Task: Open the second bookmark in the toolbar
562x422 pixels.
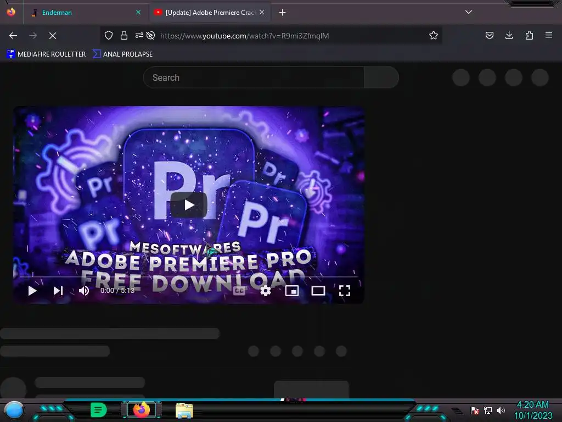Action: point(122,54)
